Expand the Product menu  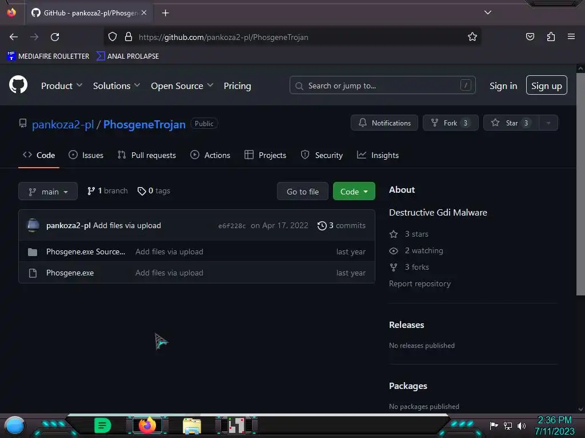coord(62,86)
